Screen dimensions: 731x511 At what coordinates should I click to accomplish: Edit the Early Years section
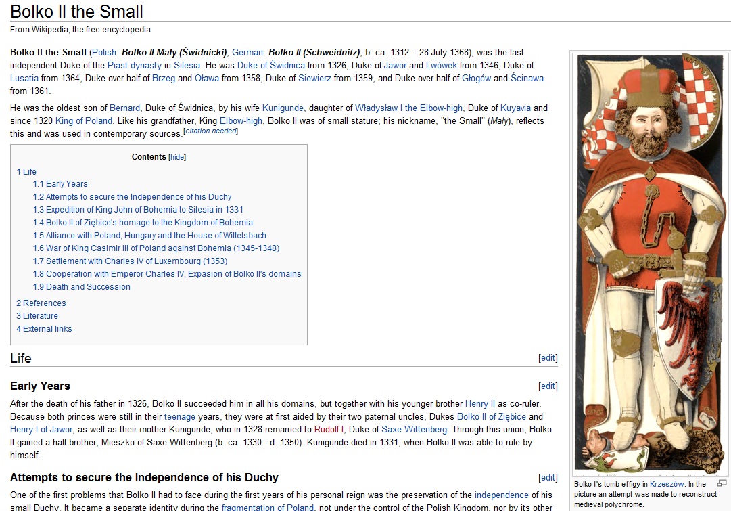point(548,386)
